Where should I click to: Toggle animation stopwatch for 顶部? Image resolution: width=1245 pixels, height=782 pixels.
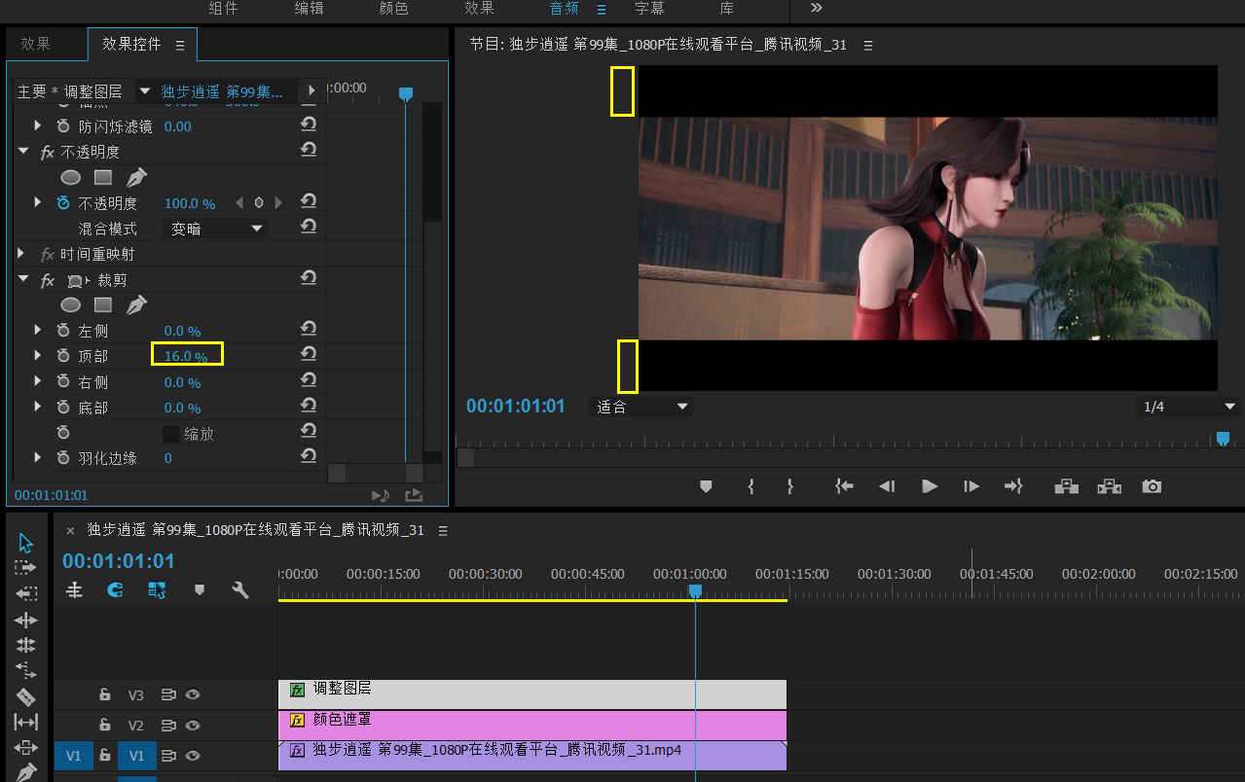(x=63, y=356)
